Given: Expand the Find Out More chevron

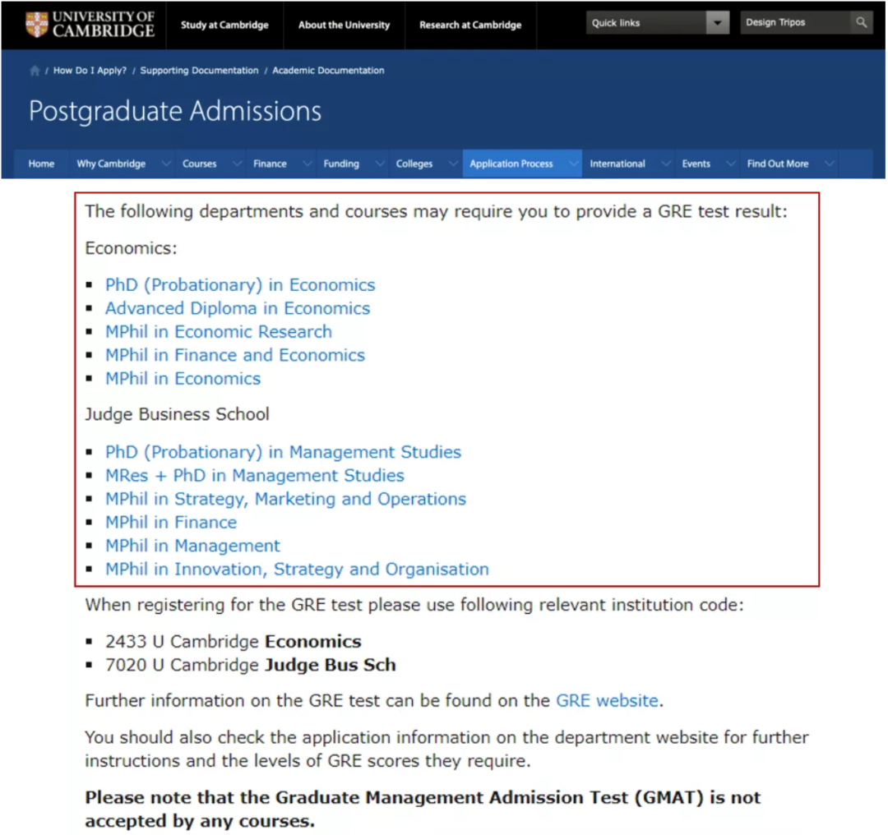Looking at the screenshot, I should coord(829,164).
